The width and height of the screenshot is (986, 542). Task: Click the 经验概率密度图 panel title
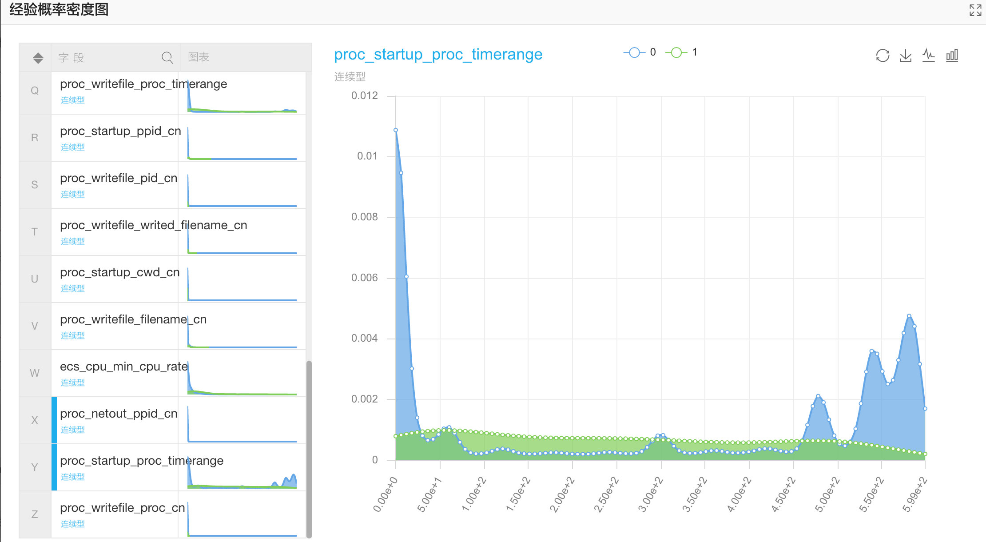point(59,9)
